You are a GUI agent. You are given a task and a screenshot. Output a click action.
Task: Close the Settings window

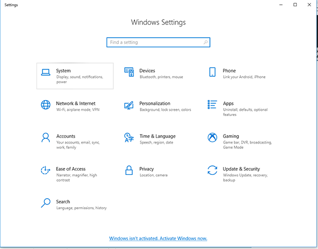coord(309,5)
